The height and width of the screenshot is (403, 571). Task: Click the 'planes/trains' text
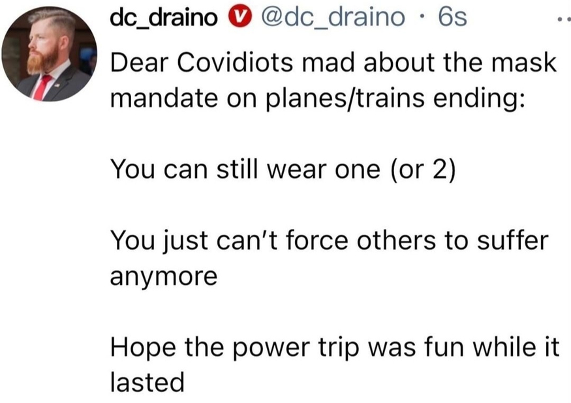pyautogui.click(x=346, y=98)
